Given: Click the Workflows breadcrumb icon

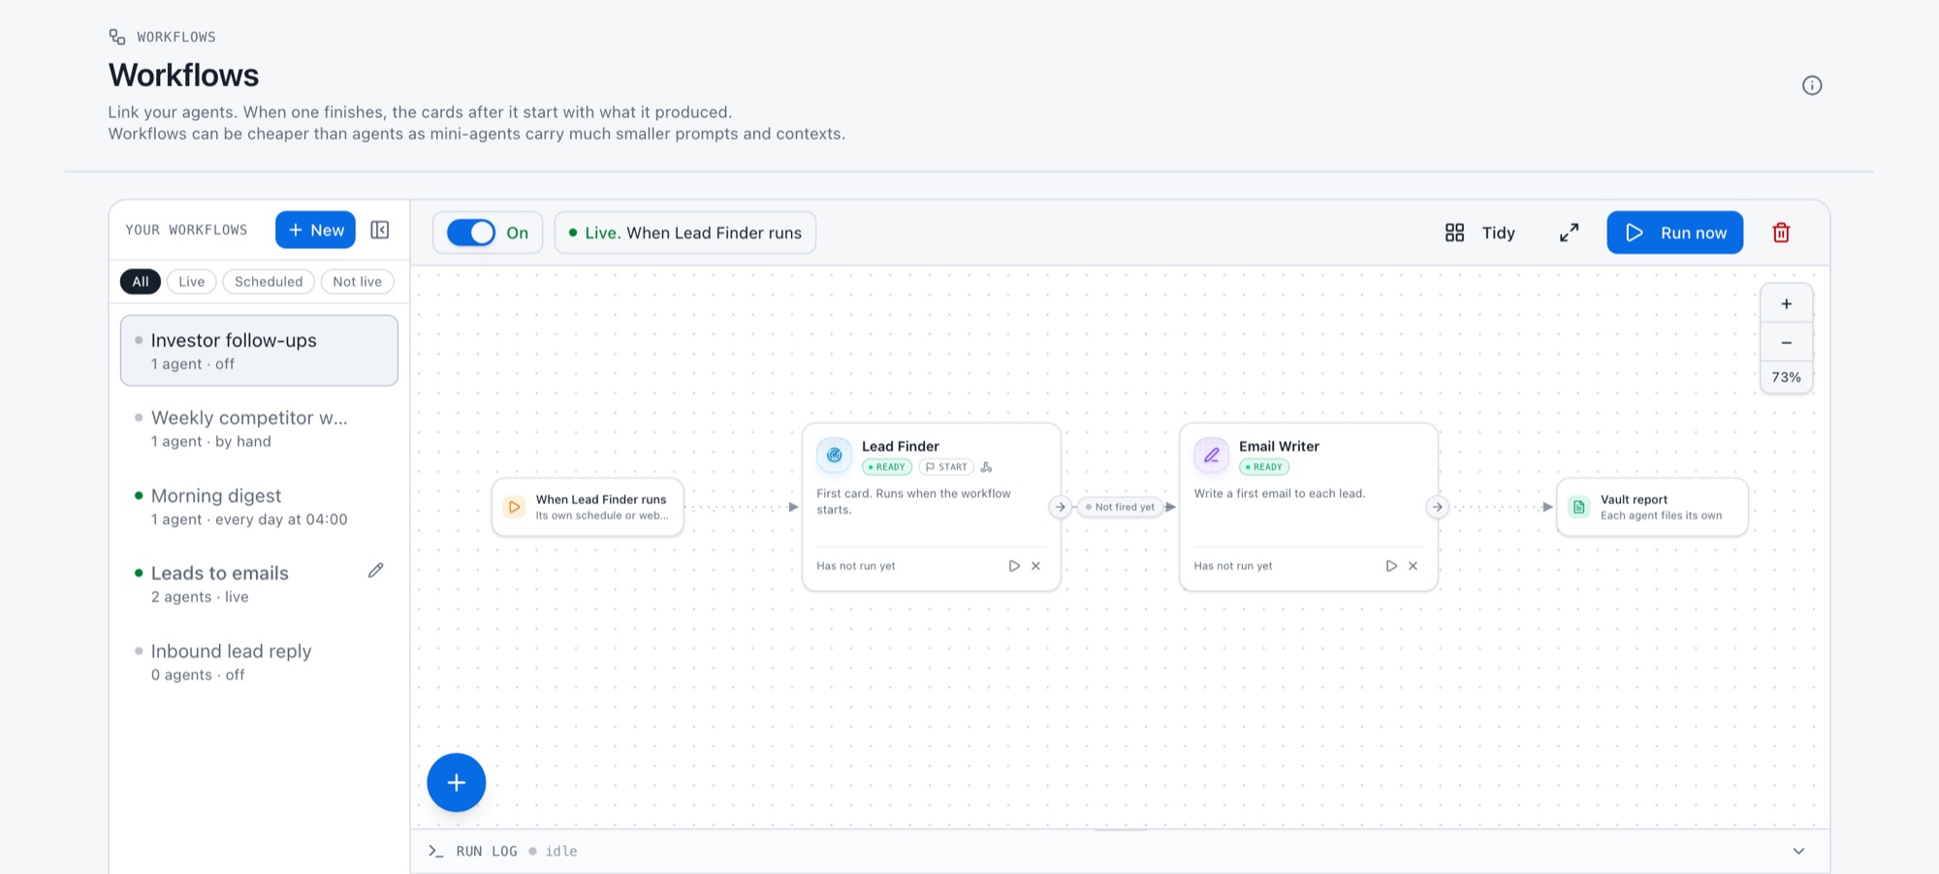Looking at the screenshot, I should 117,37.
